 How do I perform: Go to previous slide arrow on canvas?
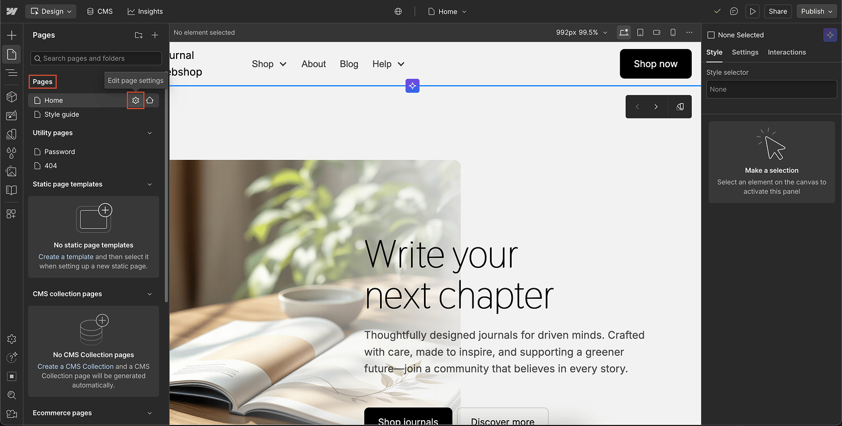(637, 107)
